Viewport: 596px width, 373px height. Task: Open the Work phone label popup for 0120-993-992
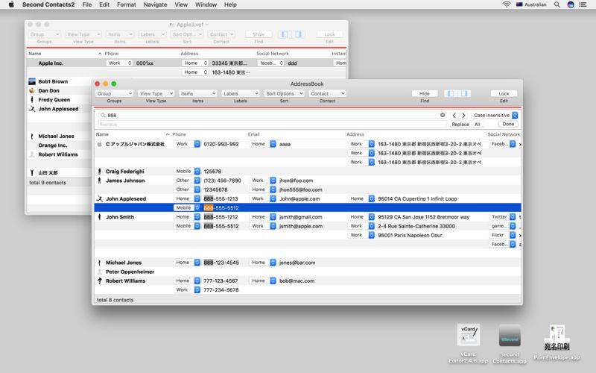tap(187, 144)
